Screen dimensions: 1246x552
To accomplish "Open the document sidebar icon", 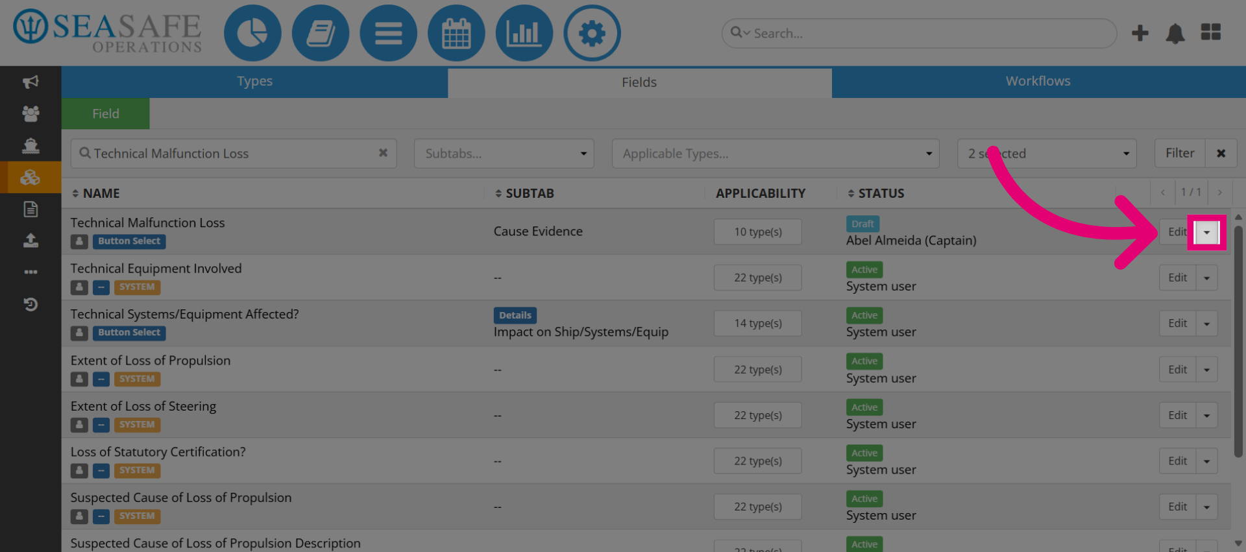I will [31, 209].
